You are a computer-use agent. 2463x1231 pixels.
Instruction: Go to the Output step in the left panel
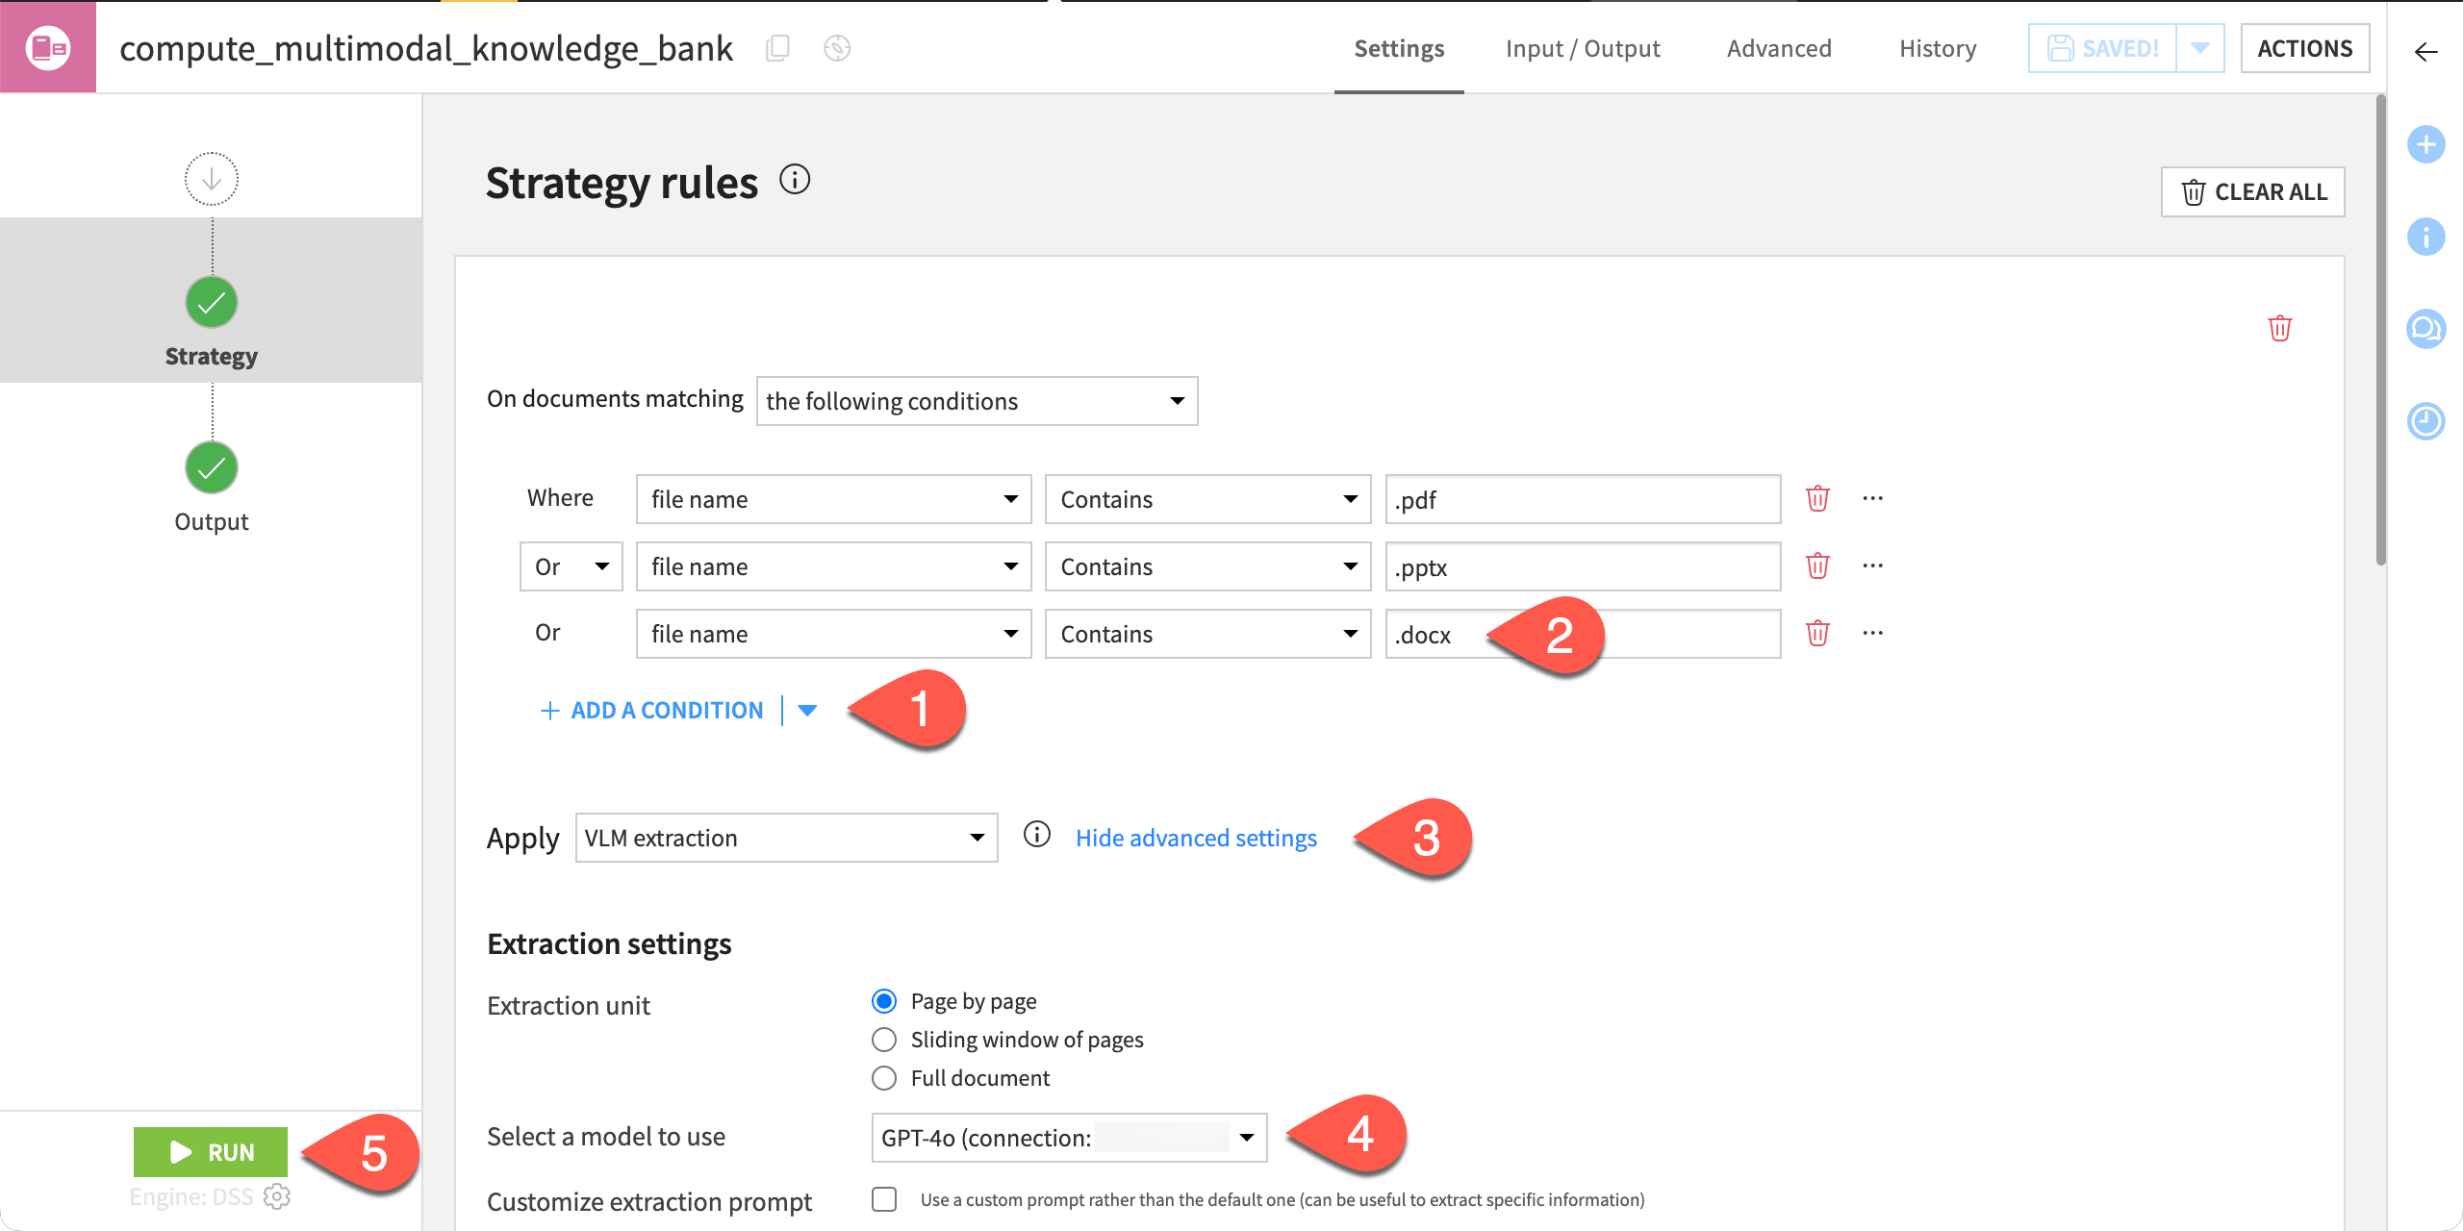click(x=211, y=487)
